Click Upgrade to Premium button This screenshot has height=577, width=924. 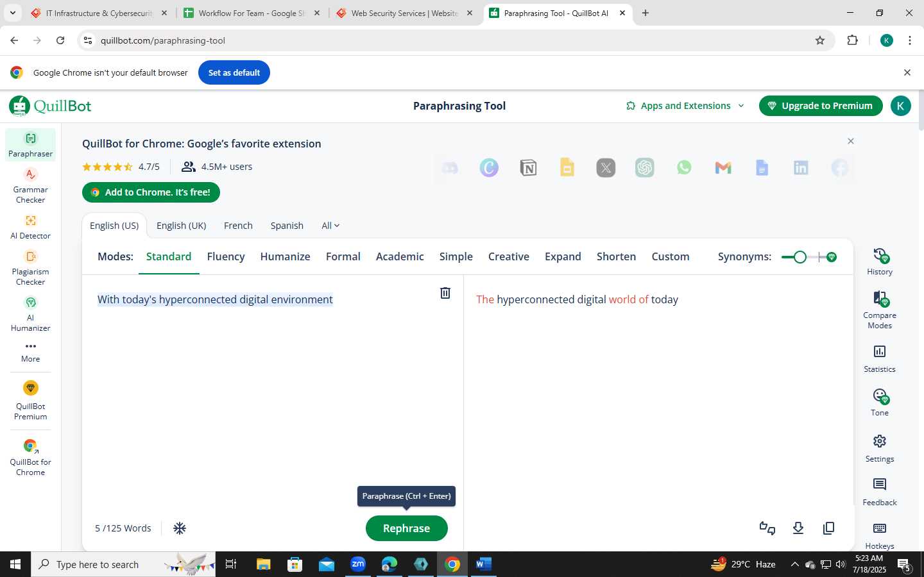821,106
